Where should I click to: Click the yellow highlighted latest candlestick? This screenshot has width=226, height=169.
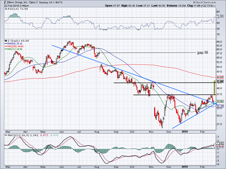click(214, 88)
